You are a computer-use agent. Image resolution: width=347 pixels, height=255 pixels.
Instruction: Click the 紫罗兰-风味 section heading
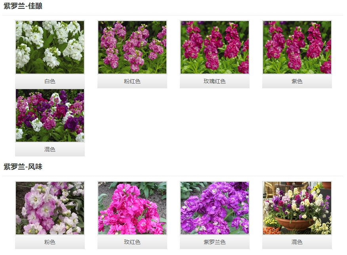coord(23,167)
